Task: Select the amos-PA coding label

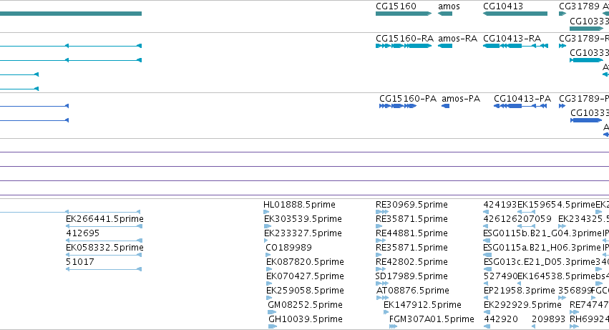Action: point(461,99)
